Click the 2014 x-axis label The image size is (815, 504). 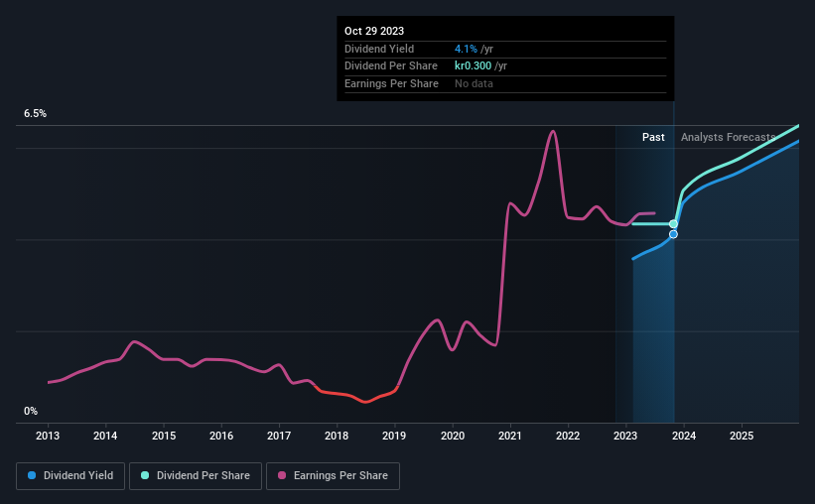click(x=105, y=436)
